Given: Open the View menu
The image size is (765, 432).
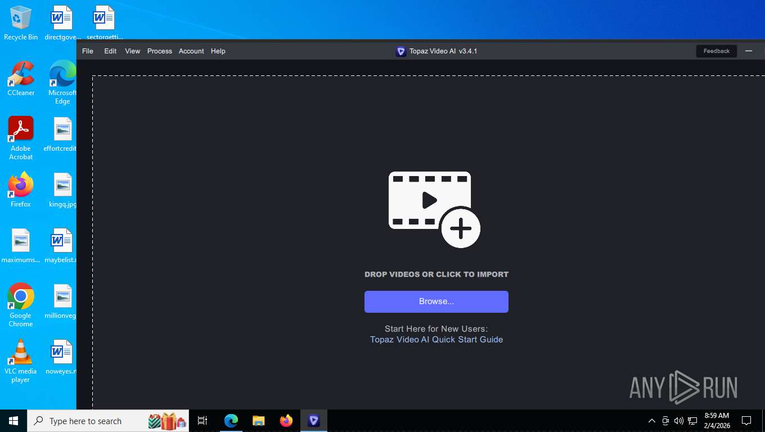Looking at the screenshot, I should click(x=133, y=51).
